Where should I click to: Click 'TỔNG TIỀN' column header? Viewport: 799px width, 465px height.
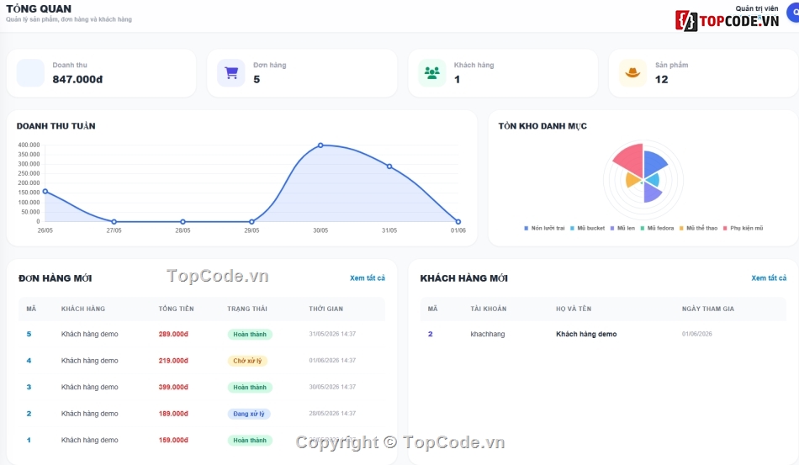tap(176, 309)
